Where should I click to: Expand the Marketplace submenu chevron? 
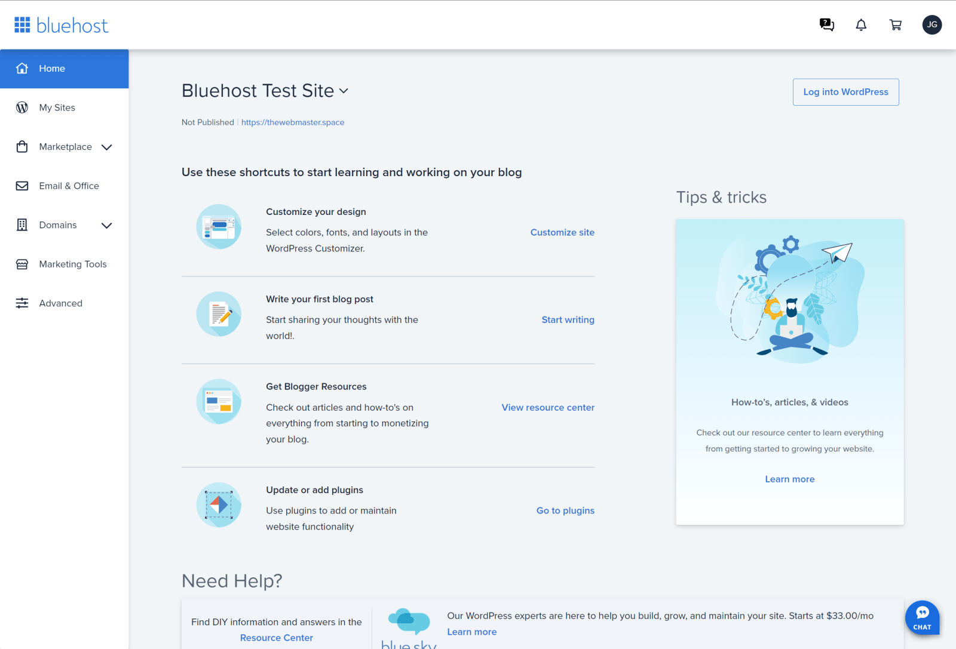(107, 147)
